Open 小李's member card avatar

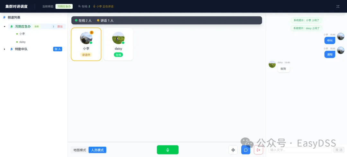(86, 38)
